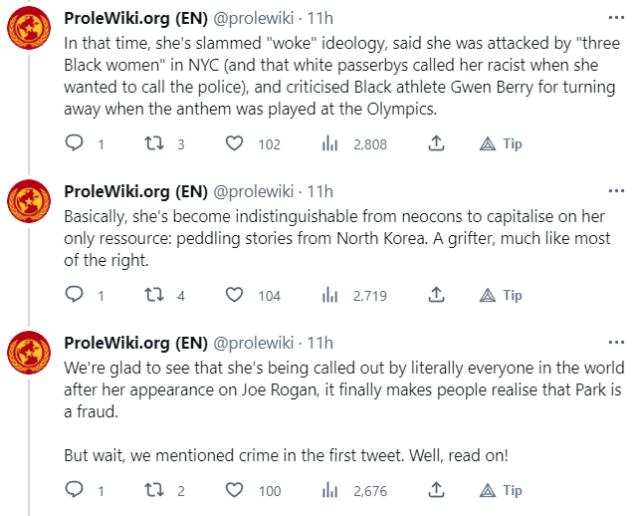Like the tweet with 104 likes
640x516 pixels.
point(234,295)
